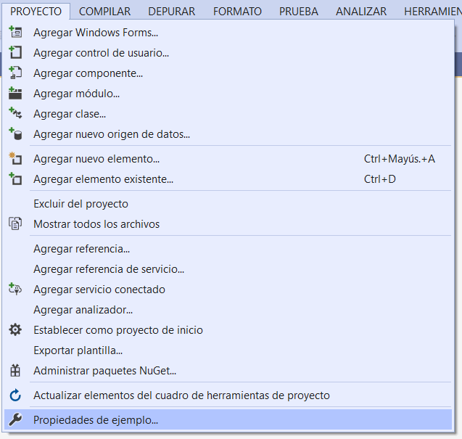Open the FORMATO menu

tap(238, 11)
